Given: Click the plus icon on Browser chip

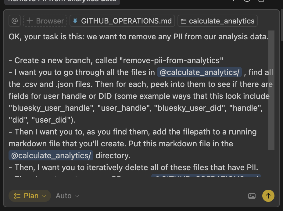Looking at the screenshot, I should (x=30, y=21).
